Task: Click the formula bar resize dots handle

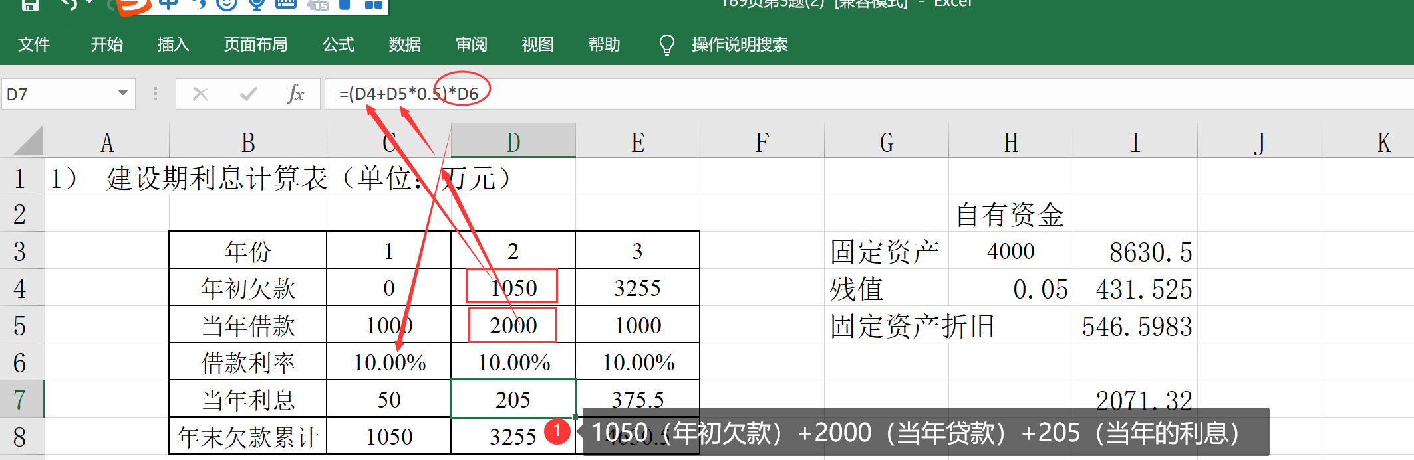Action: pos(155,94)
